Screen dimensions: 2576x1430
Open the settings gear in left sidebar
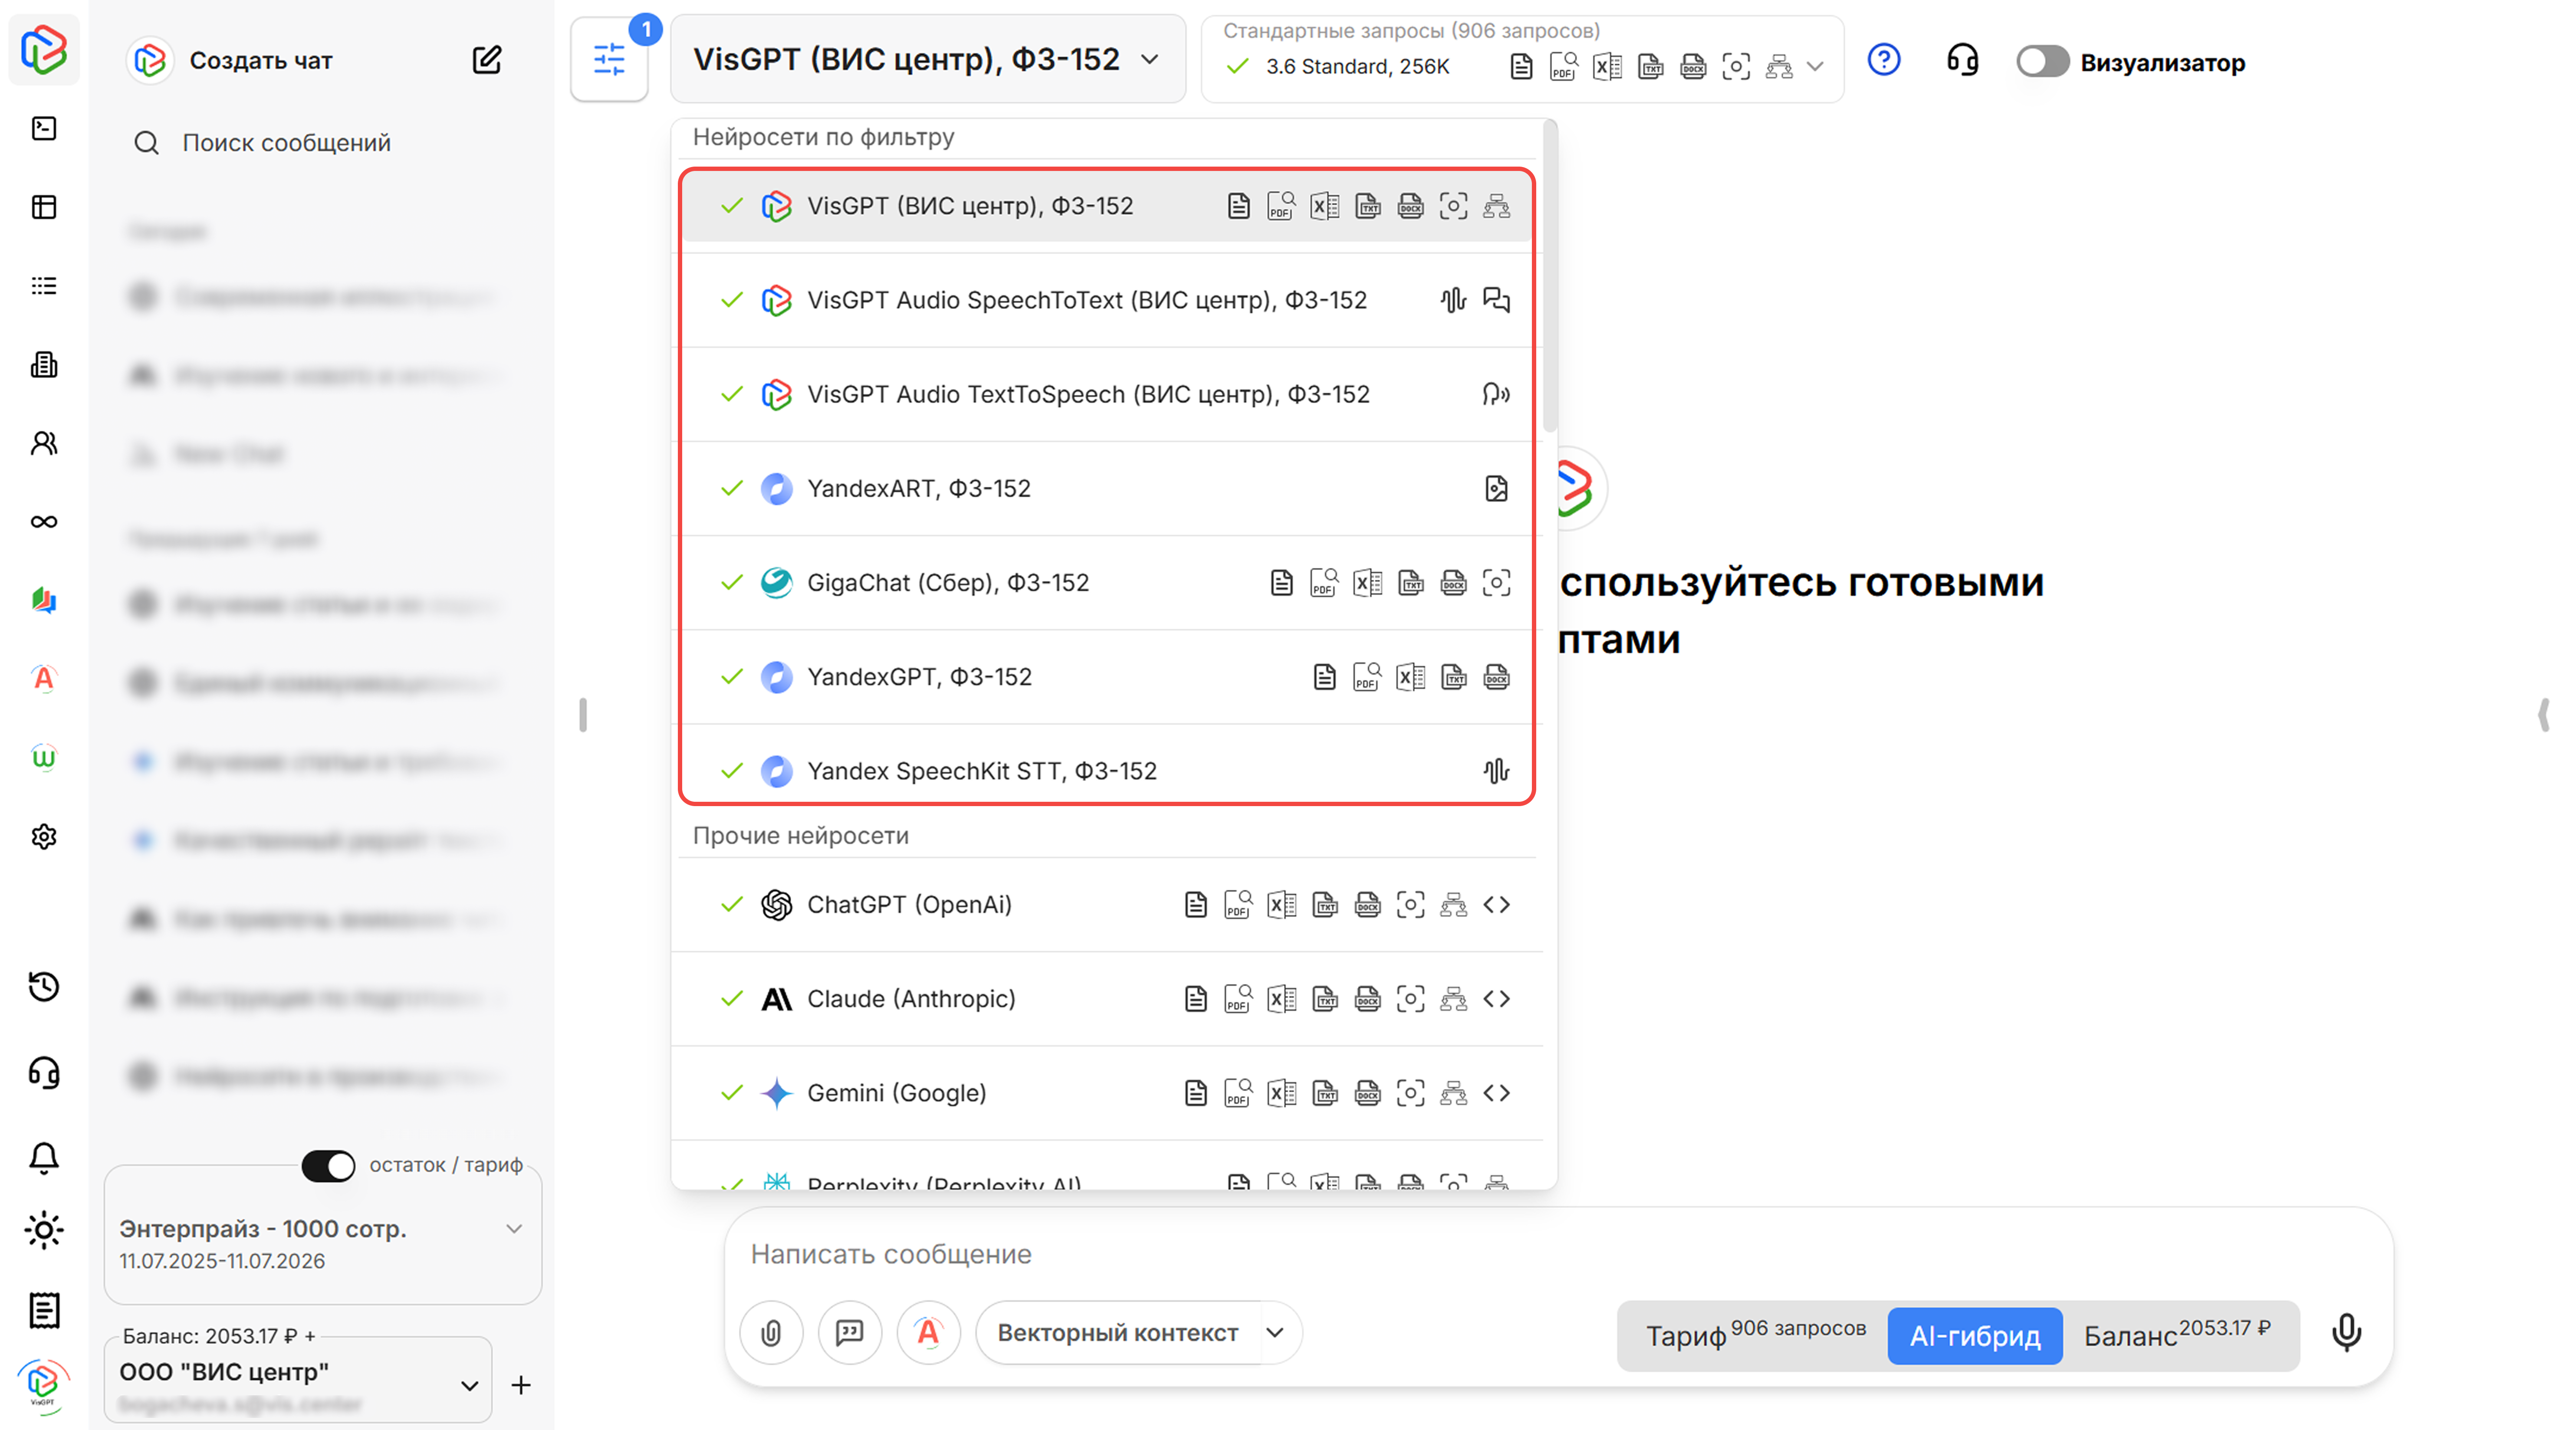[44, 837]
